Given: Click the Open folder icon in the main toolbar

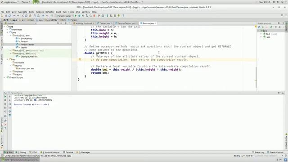Looking at the screenshot, I should point(2,16).
